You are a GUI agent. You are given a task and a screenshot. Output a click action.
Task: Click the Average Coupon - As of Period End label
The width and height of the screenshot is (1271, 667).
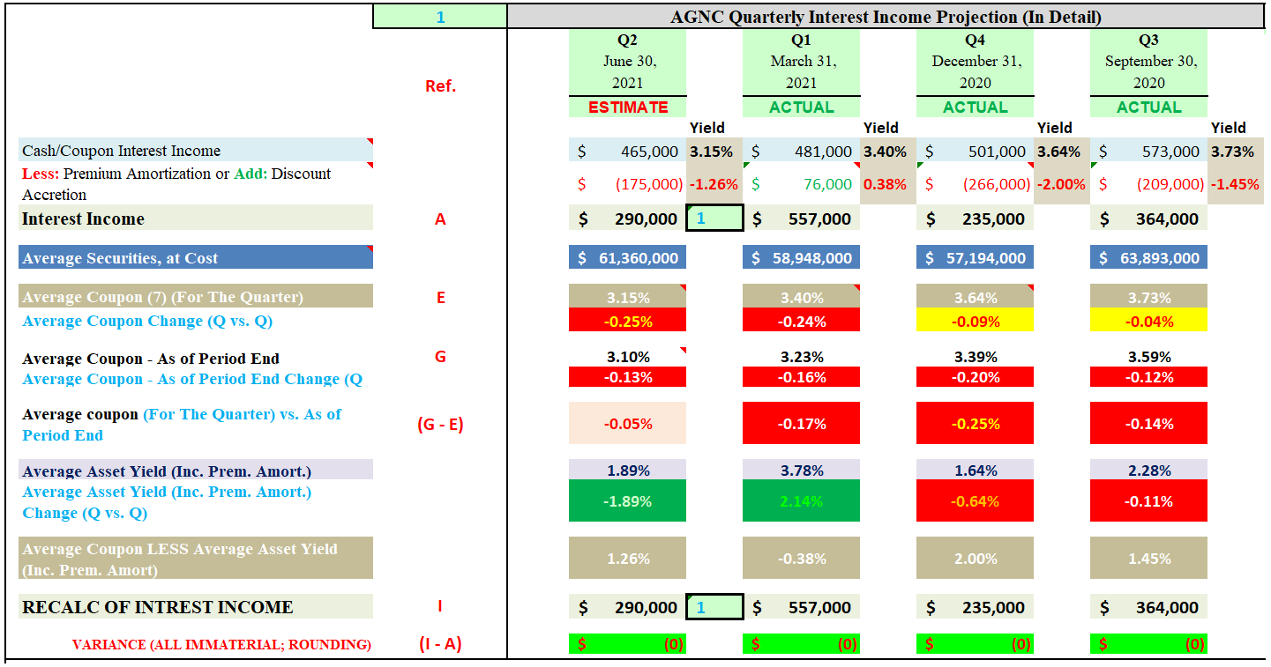pyautogui.click(x=151, y=359)
